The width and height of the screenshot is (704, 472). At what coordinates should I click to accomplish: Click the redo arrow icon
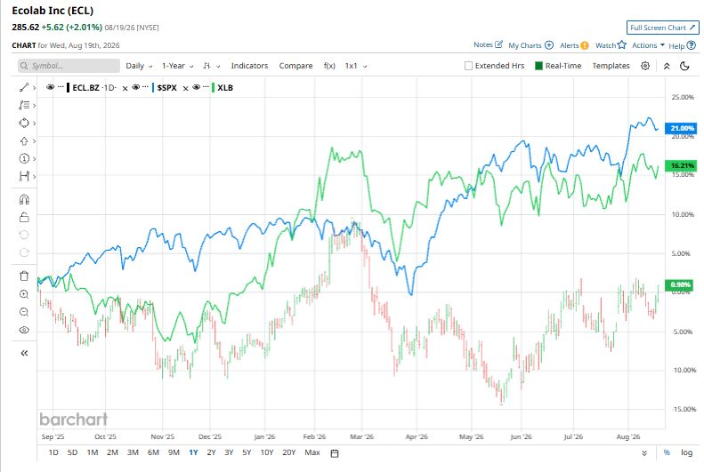click(24, 252)
